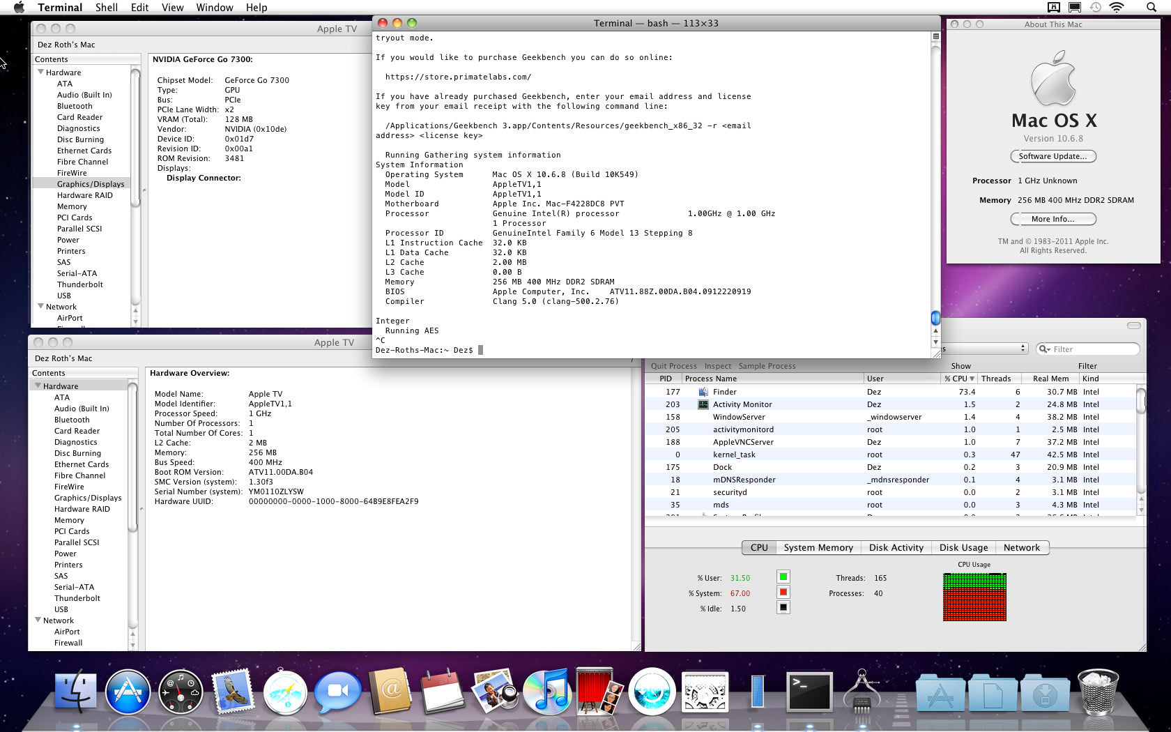Open iChat from the Dock
The image size is (1171, 732).
338,692
